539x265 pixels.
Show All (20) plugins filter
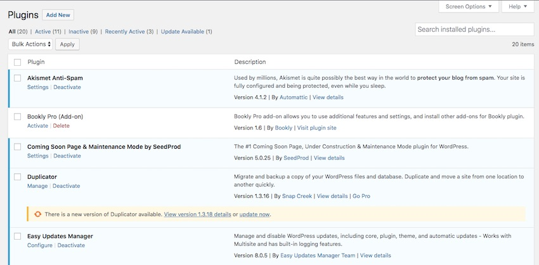pos(18,32)
